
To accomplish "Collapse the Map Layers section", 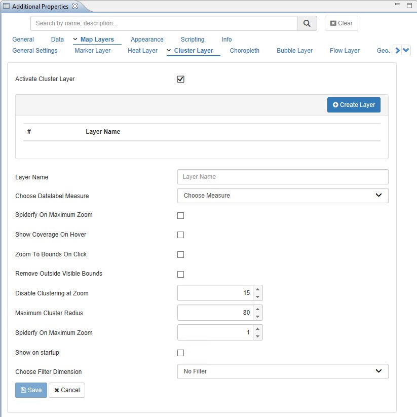I will point(75,40).
